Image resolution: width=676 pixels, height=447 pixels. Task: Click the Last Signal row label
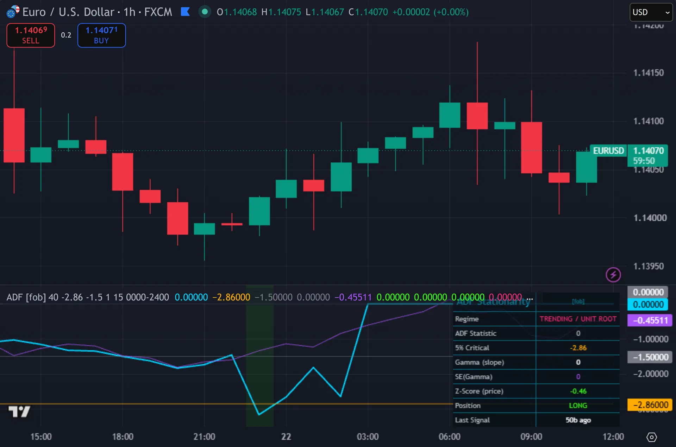point(472,420)
